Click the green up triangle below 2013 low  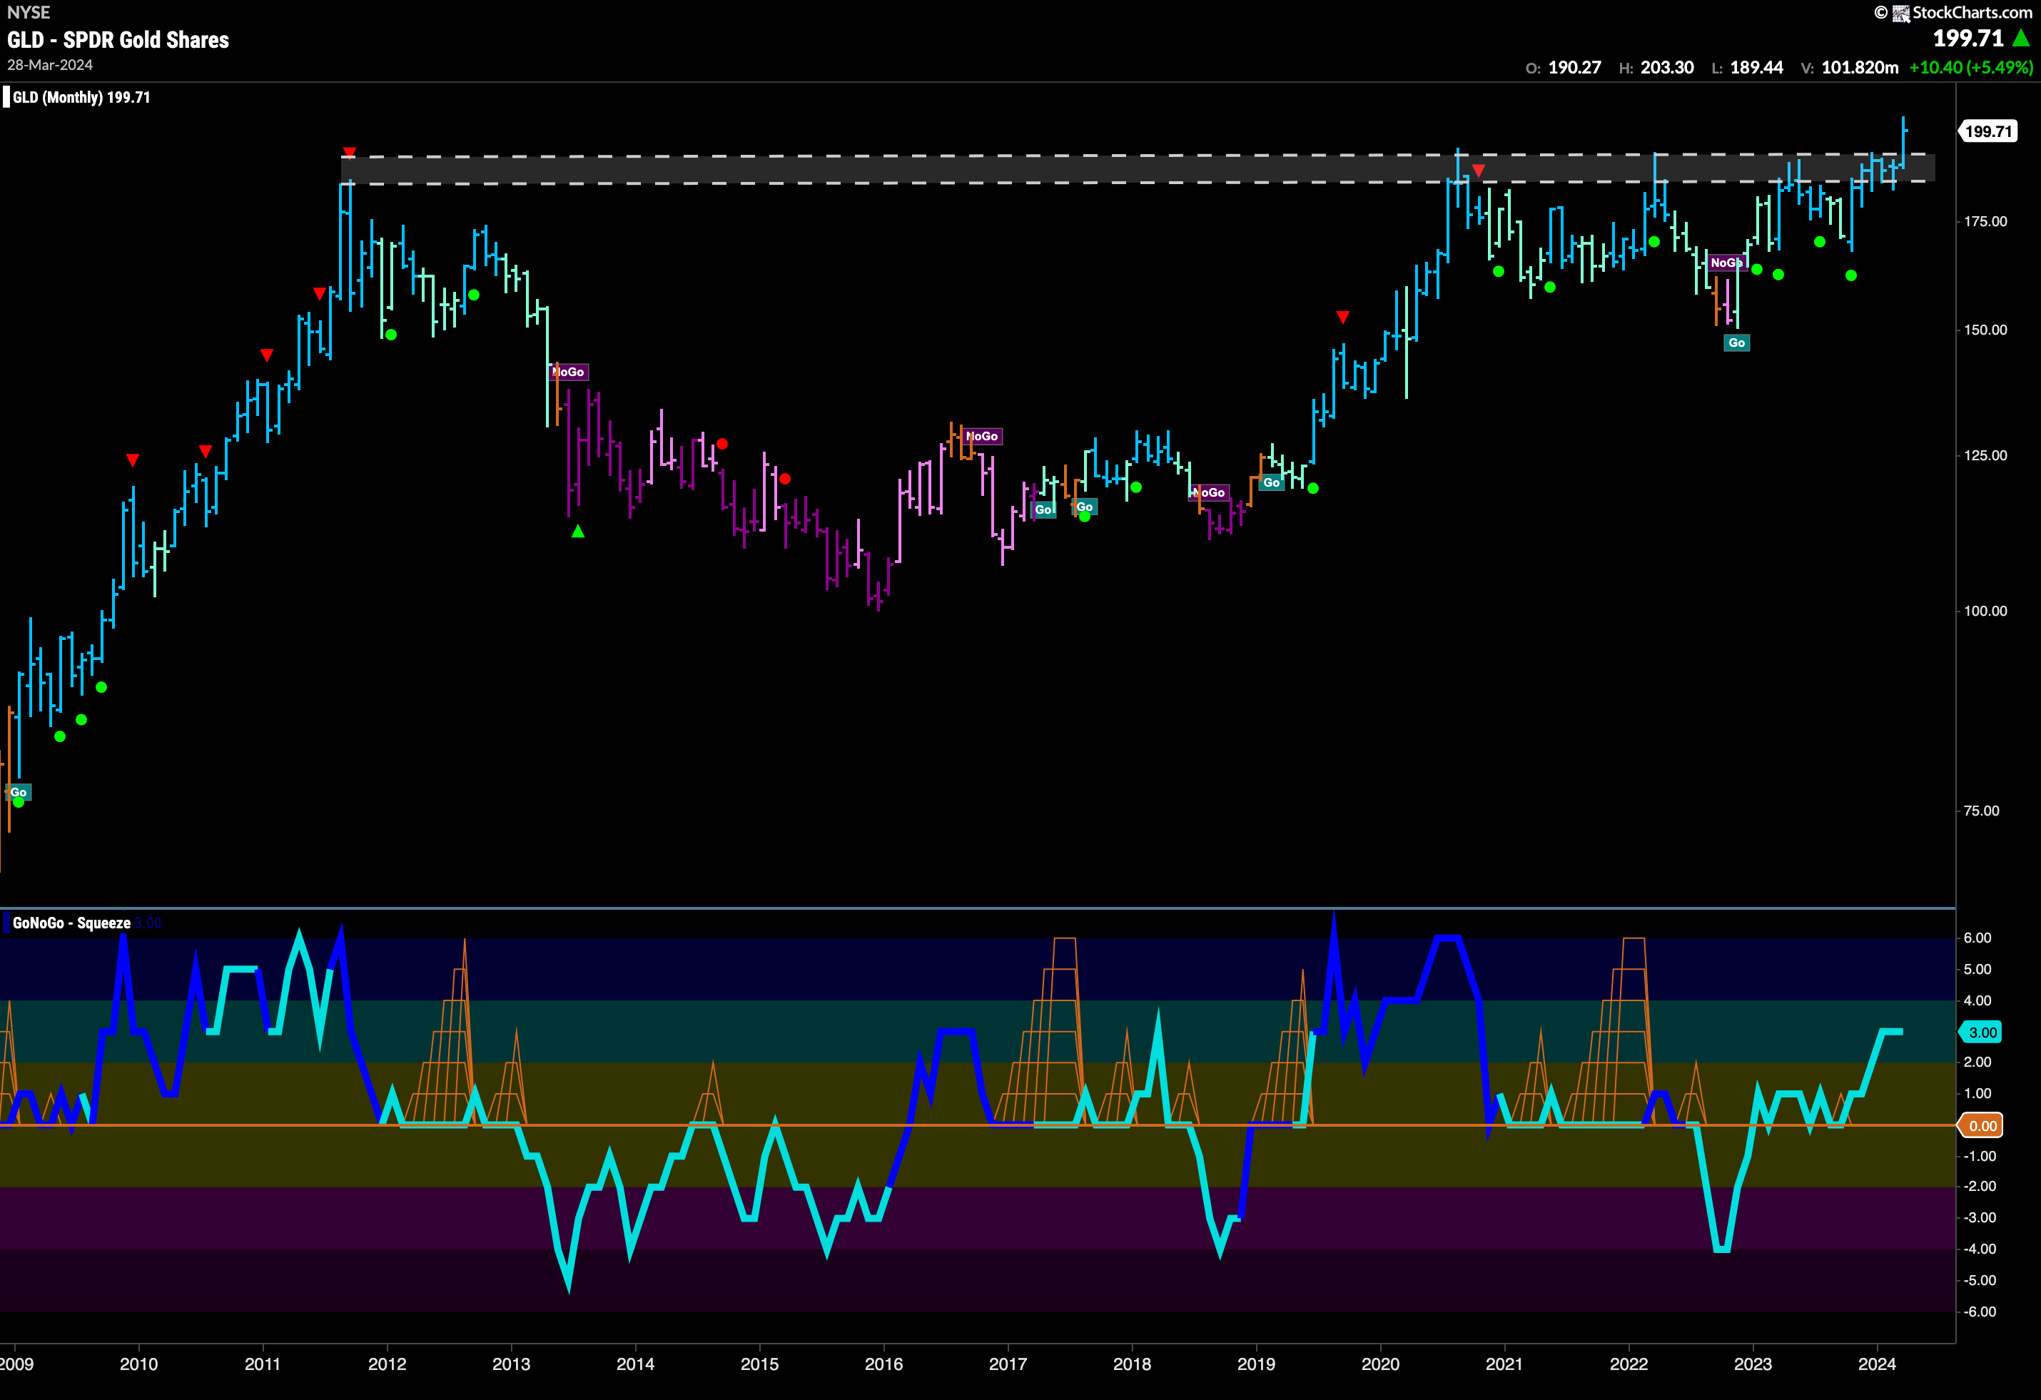click(x=578, y=532)
